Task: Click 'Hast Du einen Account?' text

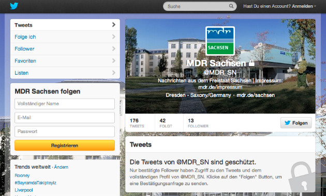Action: [x=267, y=6]
